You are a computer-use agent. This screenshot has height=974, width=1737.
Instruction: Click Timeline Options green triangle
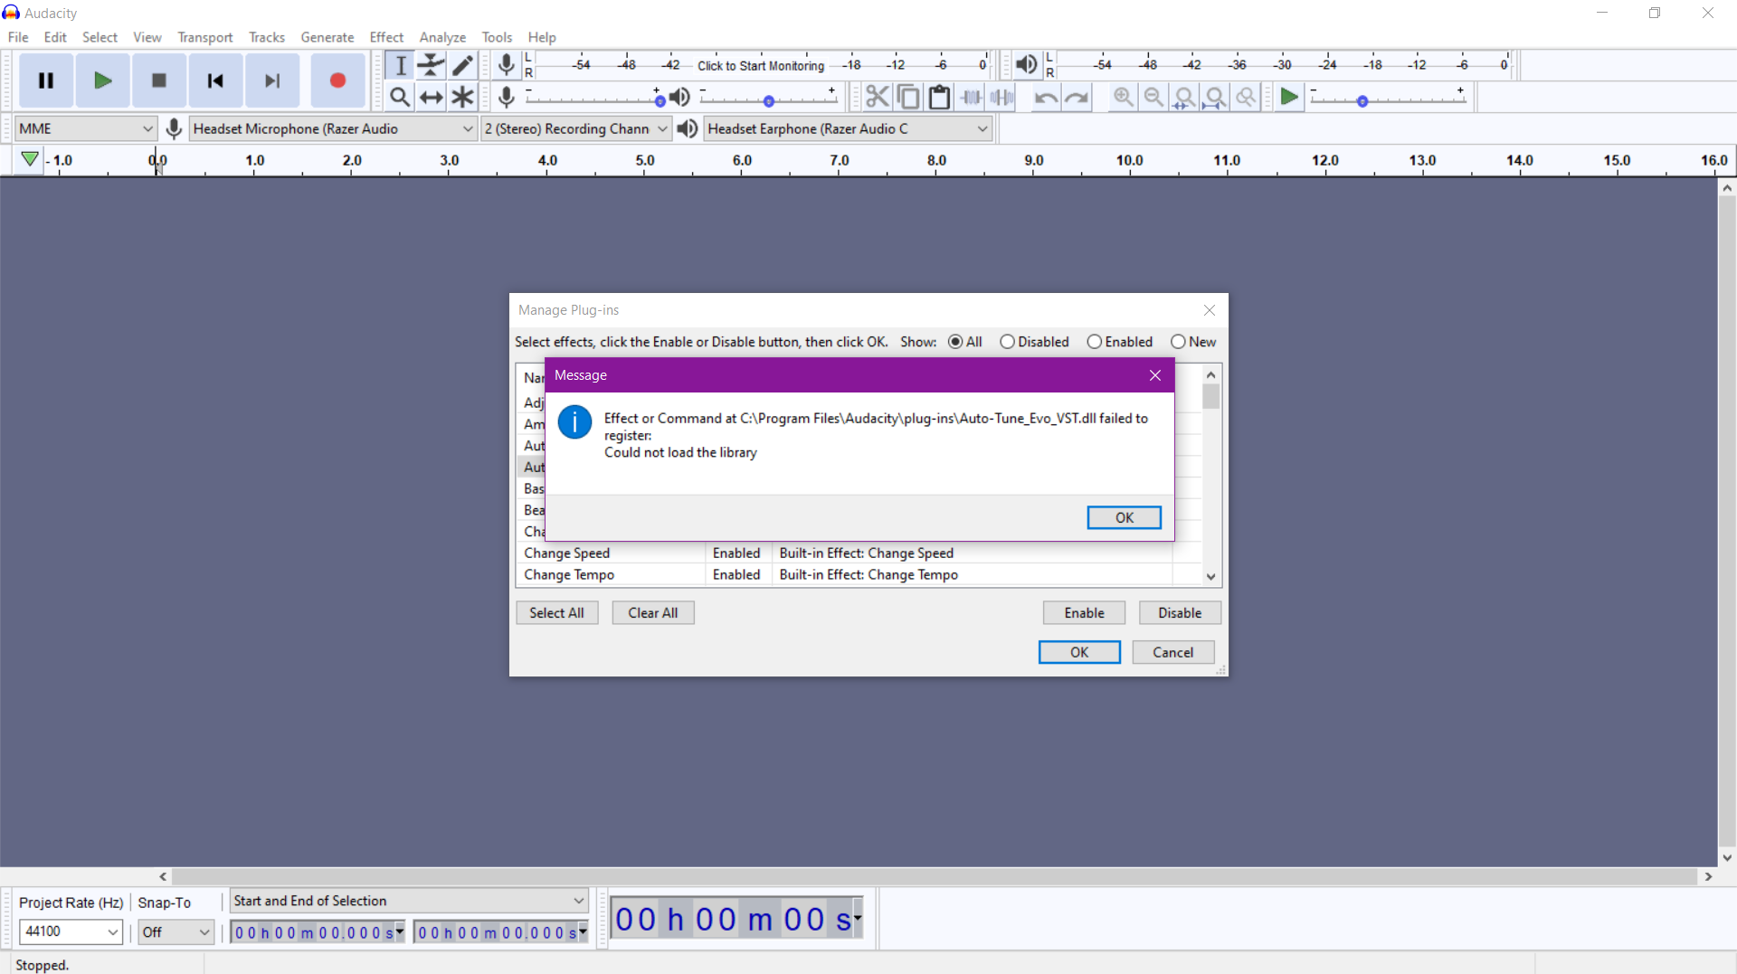click(x=30, y=159)
